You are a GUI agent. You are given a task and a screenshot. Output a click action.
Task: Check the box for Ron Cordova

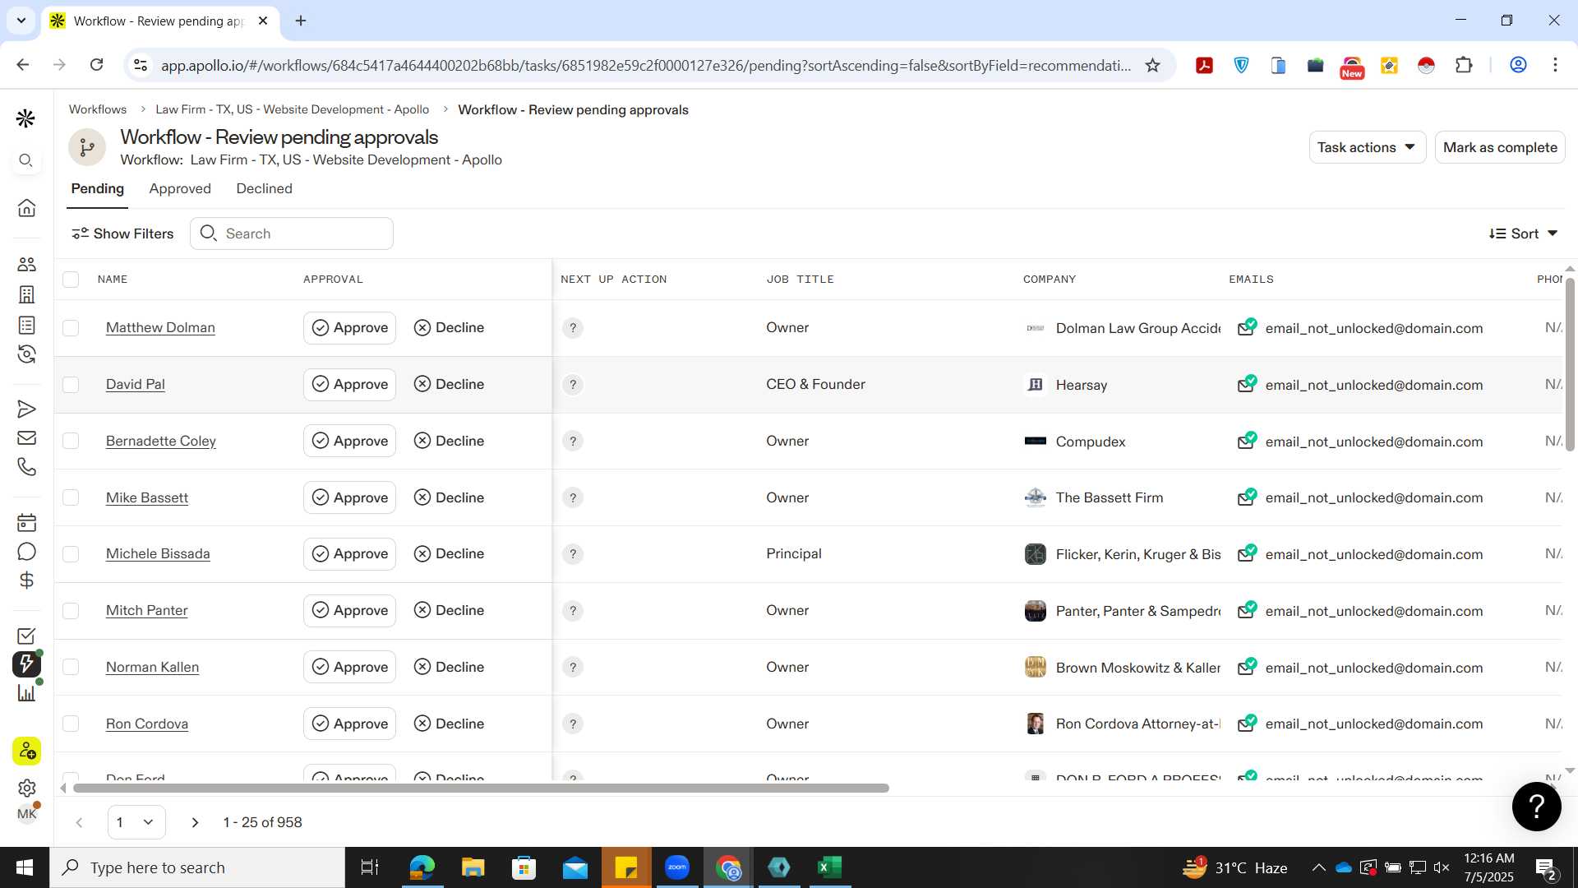(71, 724)
